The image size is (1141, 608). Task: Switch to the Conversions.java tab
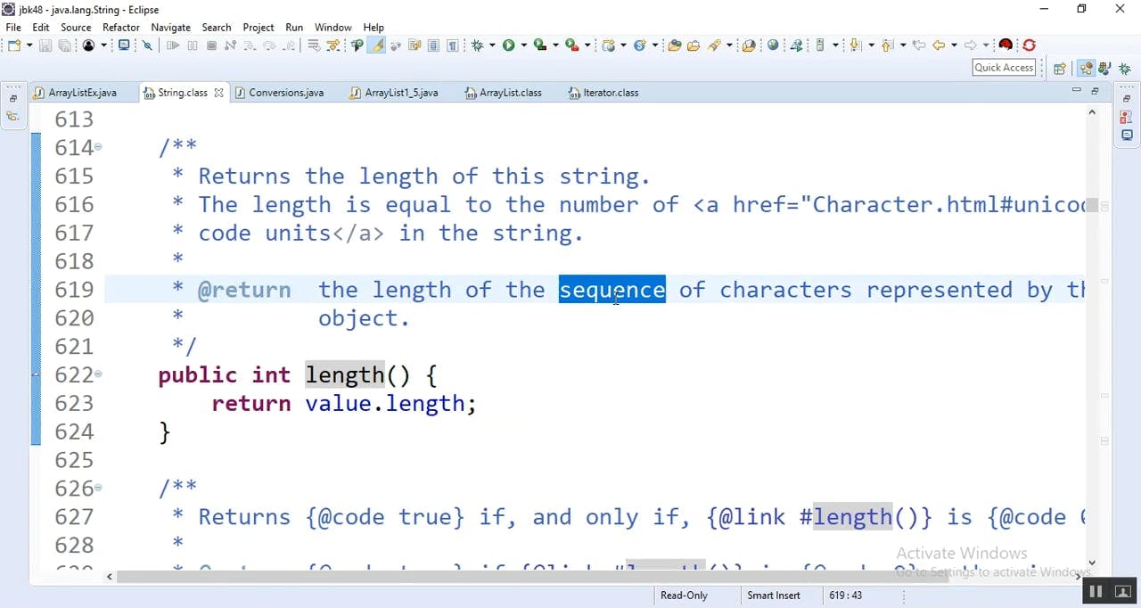coord(285,93)
